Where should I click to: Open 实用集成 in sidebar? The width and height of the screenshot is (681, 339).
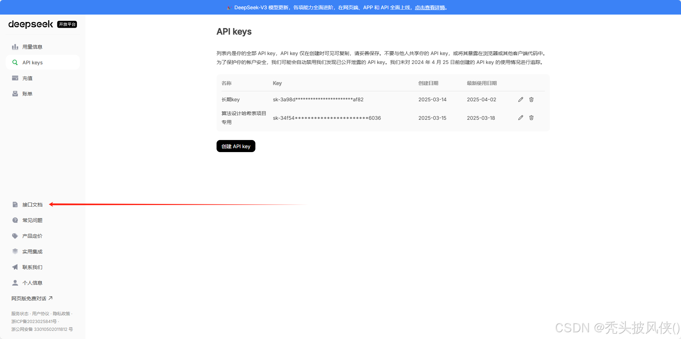[43, 252]
